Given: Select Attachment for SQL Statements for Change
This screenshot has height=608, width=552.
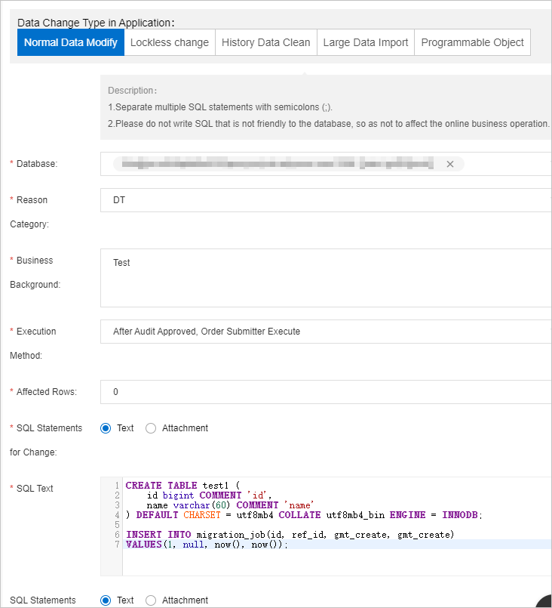Looking at the screenshot, I should click(151, 428).
